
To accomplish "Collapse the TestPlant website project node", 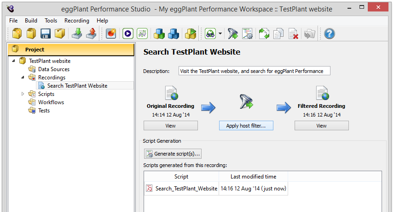I will click(13, 61).
